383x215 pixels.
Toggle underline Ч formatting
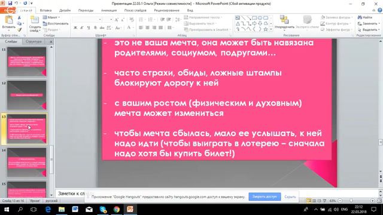point(89,28)
